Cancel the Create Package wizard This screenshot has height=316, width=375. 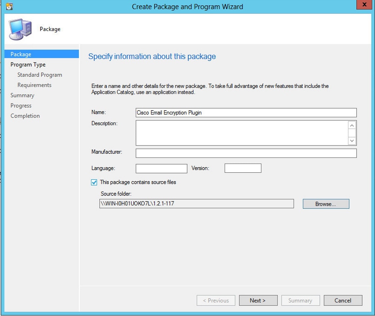(x=343, y=300)
